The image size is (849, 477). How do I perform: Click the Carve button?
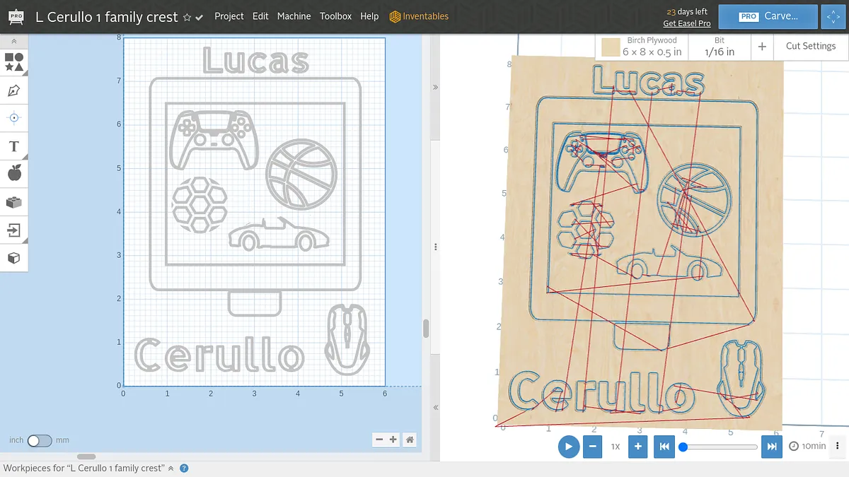(x=768, y=16)
